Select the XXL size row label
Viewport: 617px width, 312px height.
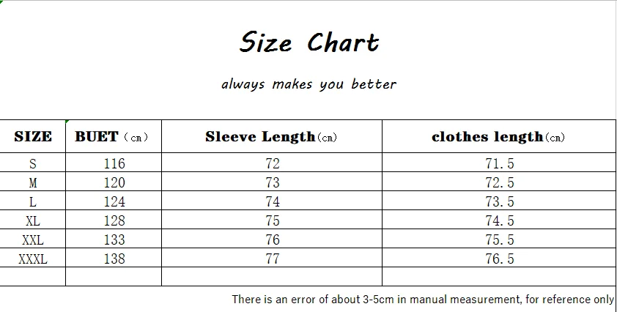click(33, 239)
